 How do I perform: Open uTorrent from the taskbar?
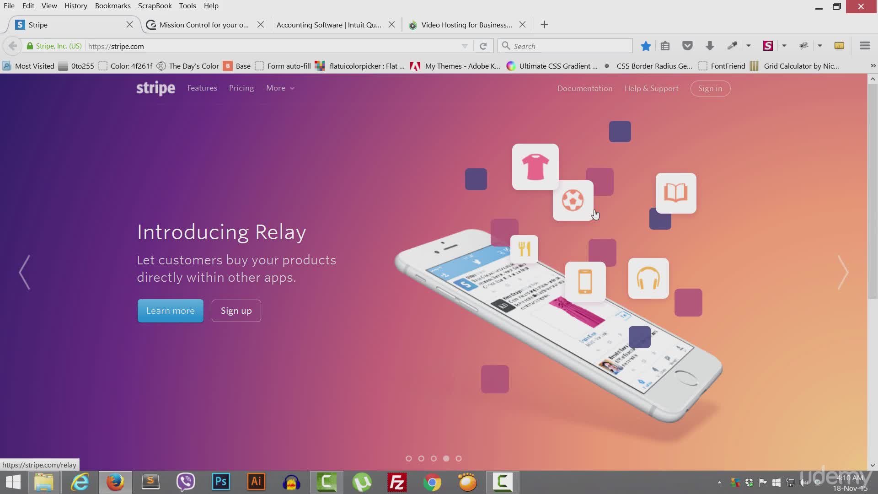tap(362, 482)
